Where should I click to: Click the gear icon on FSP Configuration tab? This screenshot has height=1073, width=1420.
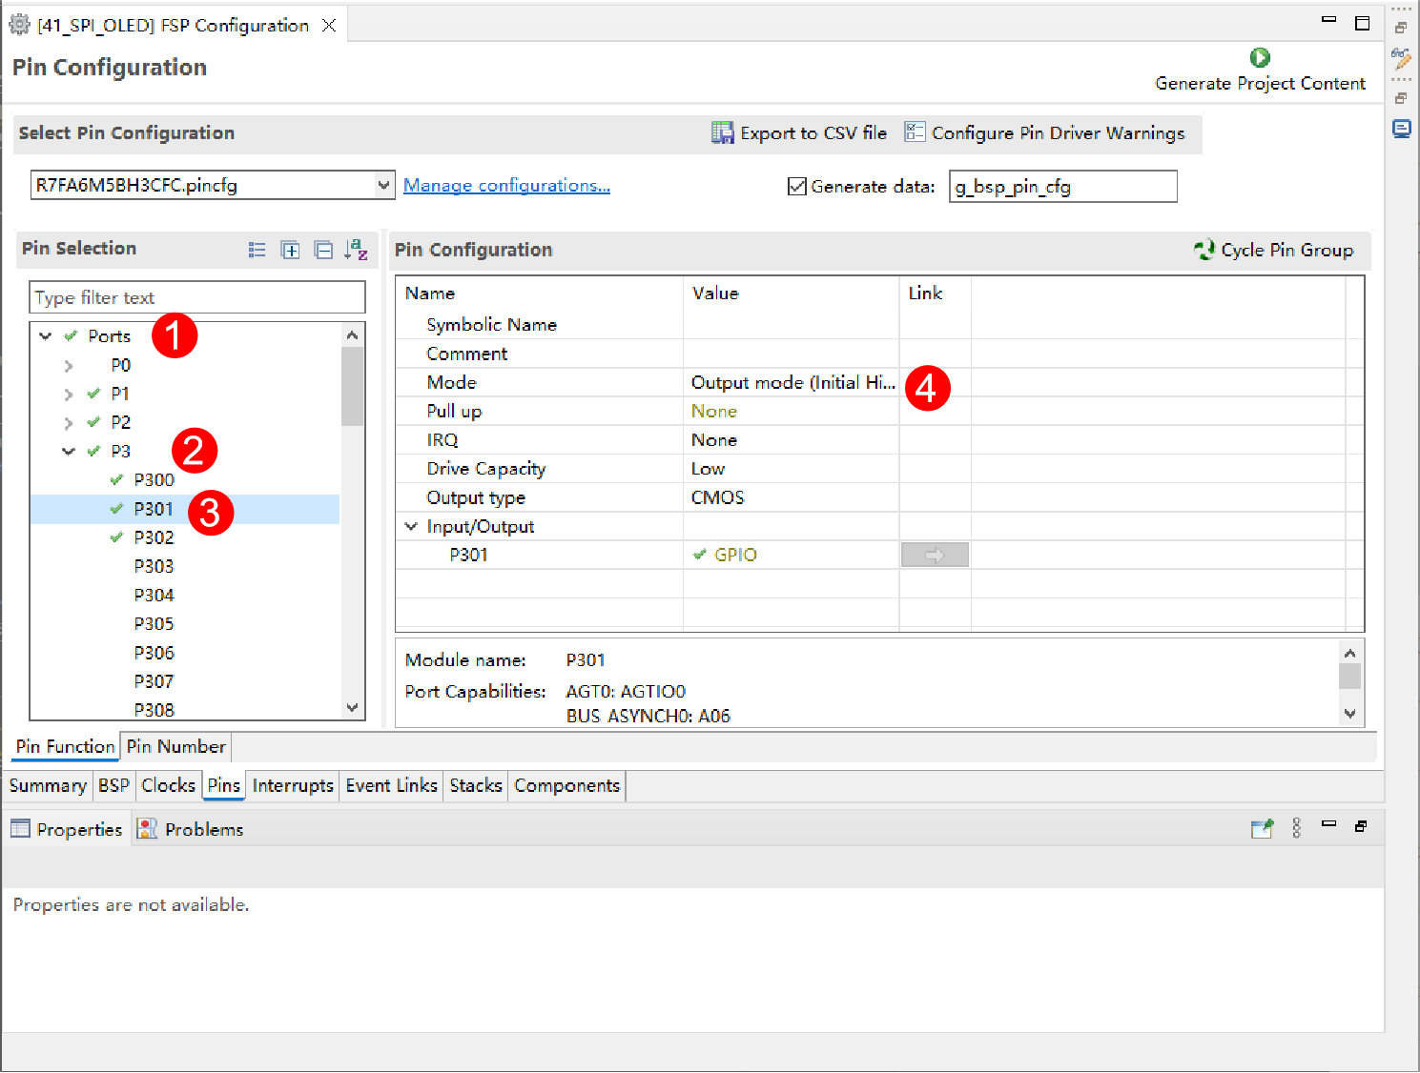[x=19, y=25]
